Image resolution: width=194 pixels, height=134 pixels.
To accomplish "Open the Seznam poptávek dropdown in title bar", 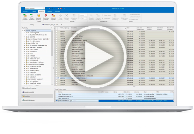I will [x=44, y=8].
